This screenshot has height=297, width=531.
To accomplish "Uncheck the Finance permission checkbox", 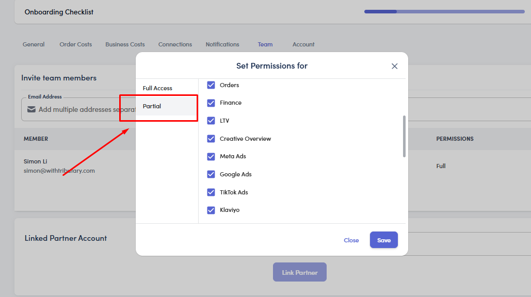I will (211, 103).
